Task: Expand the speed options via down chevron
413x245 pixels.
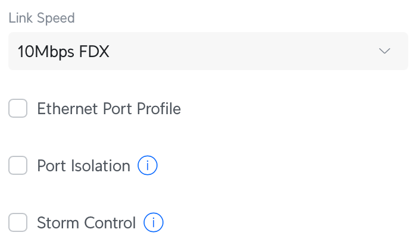Action: pos(385,51)
